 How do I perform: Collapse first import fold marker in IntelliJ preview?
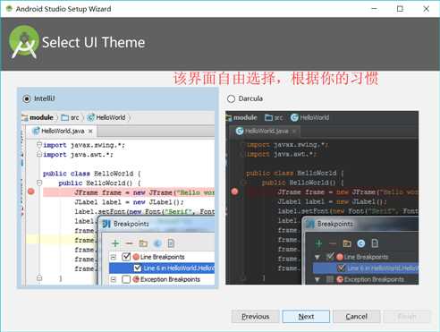point(39,145)
